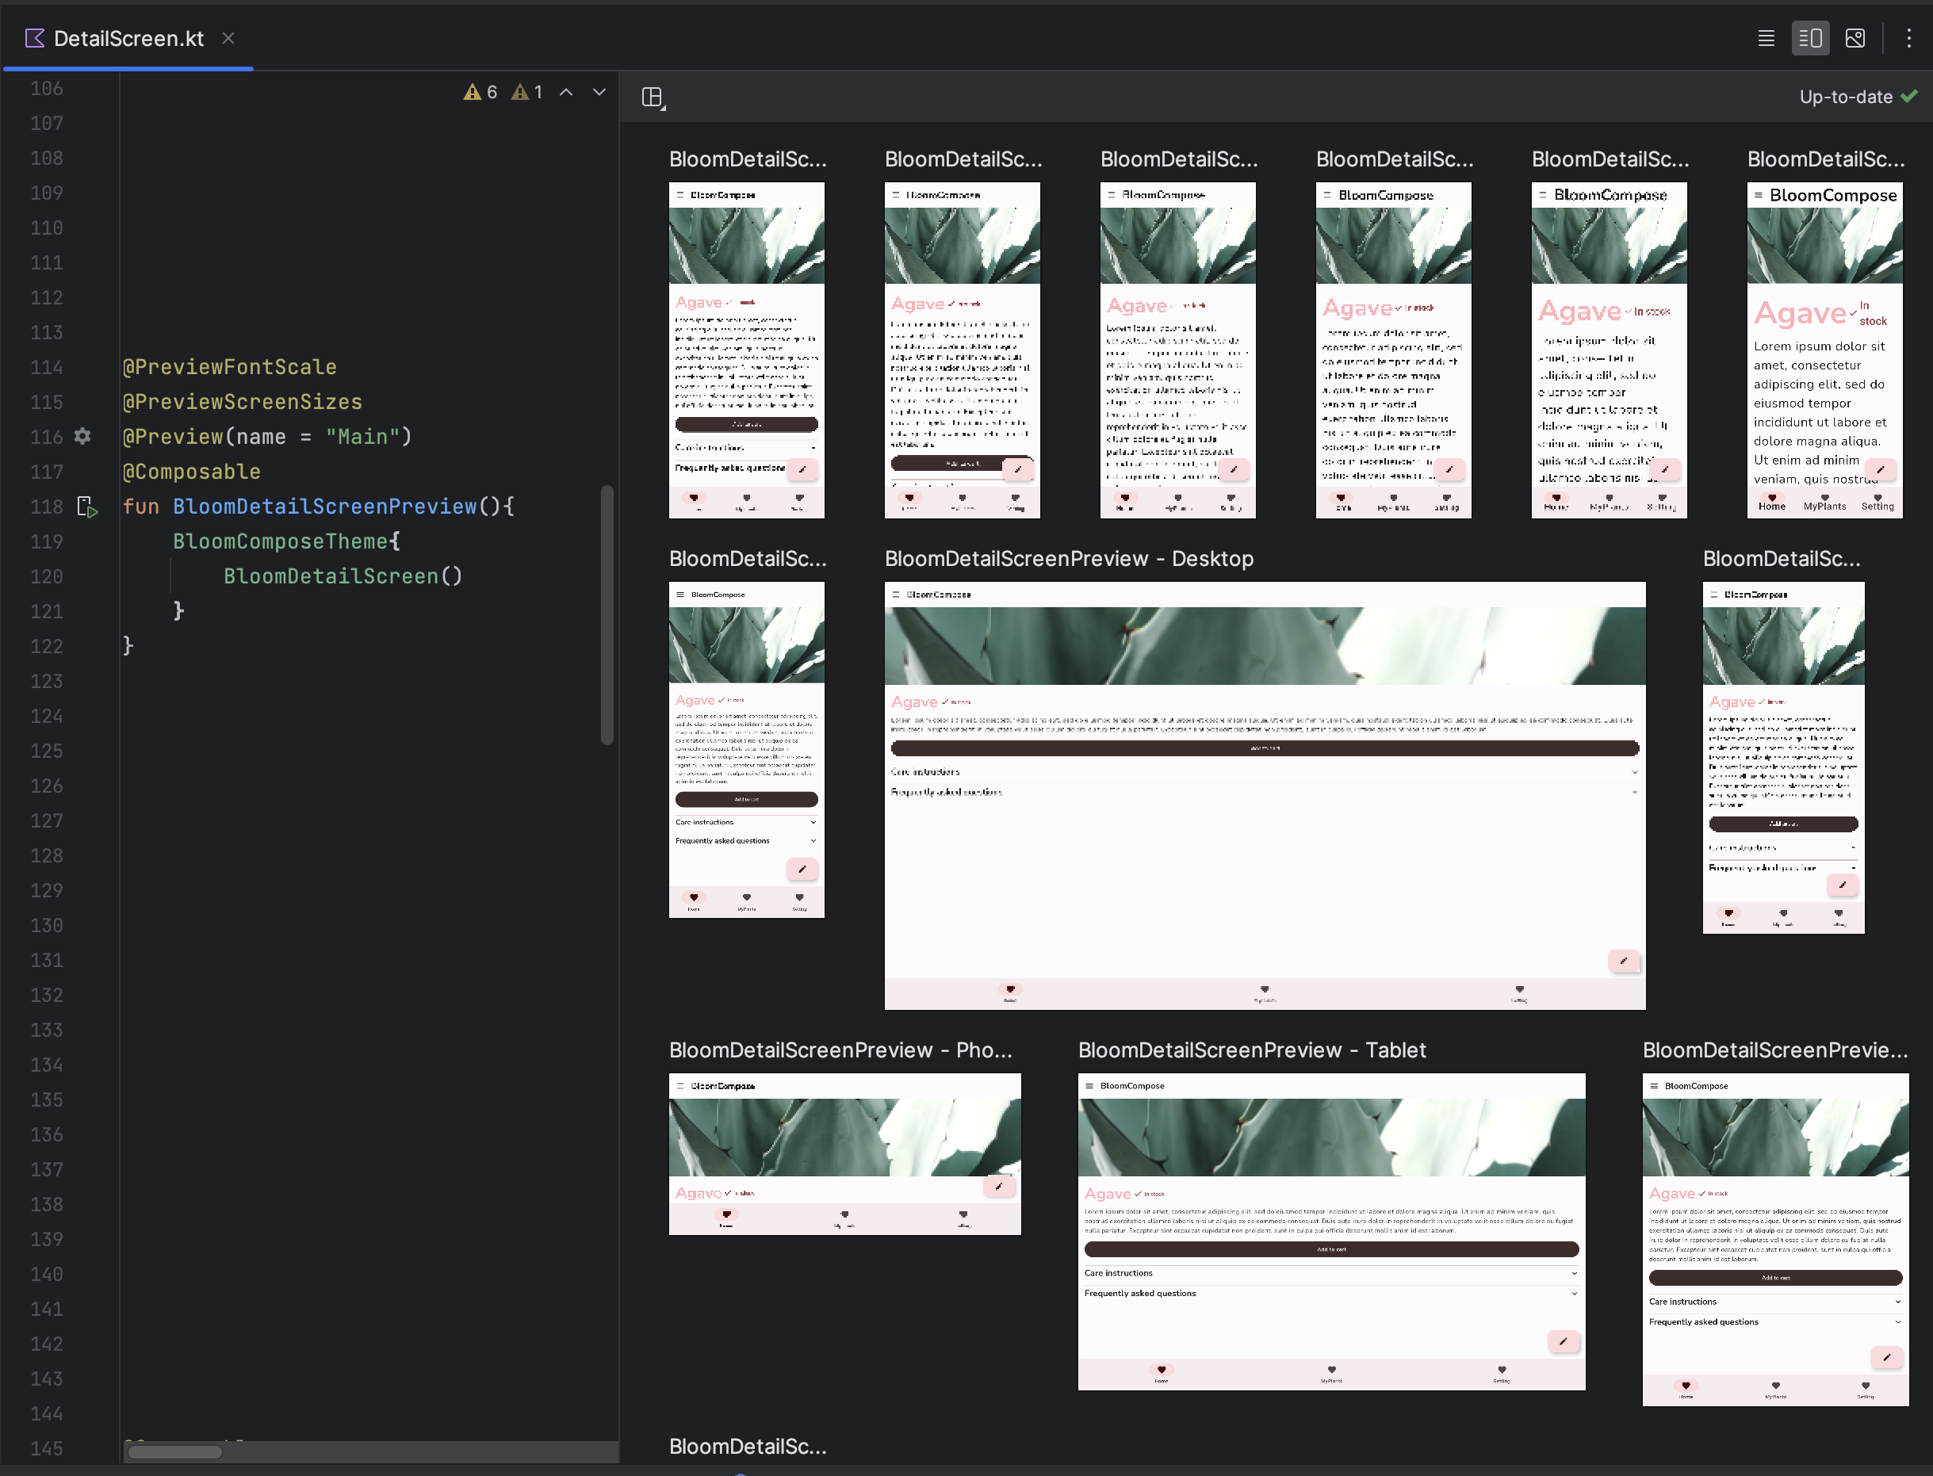This screenshot has width=1933, height=1476.
Task: Click navigate to next error button
Action: tap(599, 94)
